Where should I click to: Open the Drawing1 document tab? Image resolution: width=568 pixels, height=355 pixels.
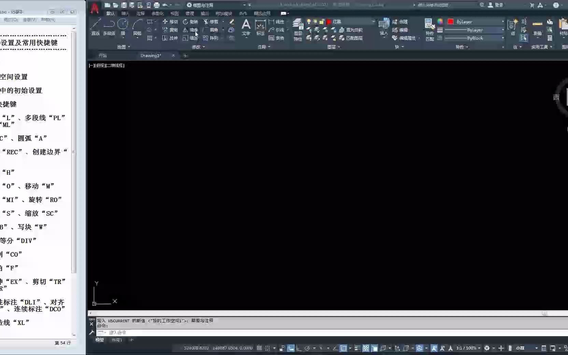[x=151, y=55]
